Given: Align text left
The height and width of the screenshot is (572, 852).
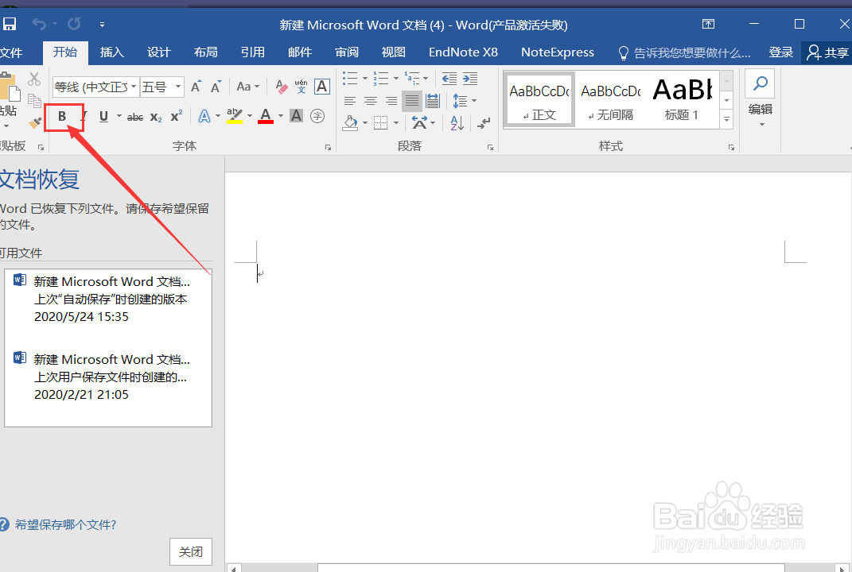Looking at the screenshot, I should pyautogui.click(x=350, y=101).
